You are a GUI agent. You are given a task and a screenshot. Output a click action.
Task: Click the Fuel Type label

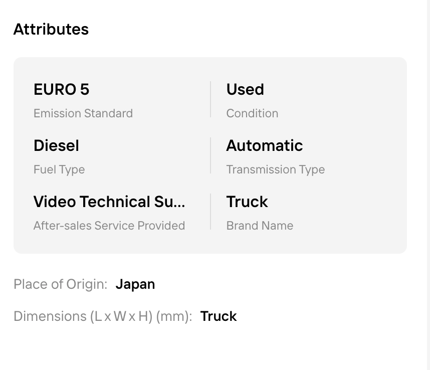(x=59, y=169)
